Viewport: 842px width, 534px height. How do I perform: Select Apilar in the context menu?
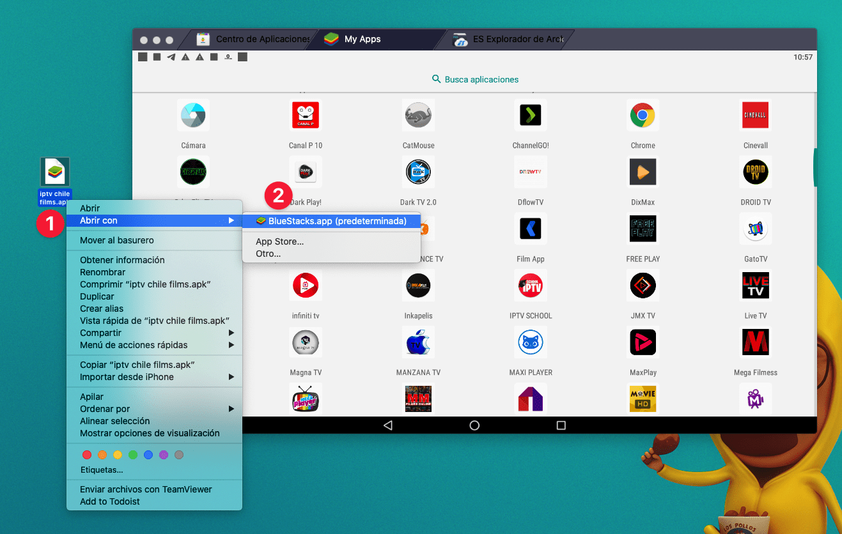[154, 397]
